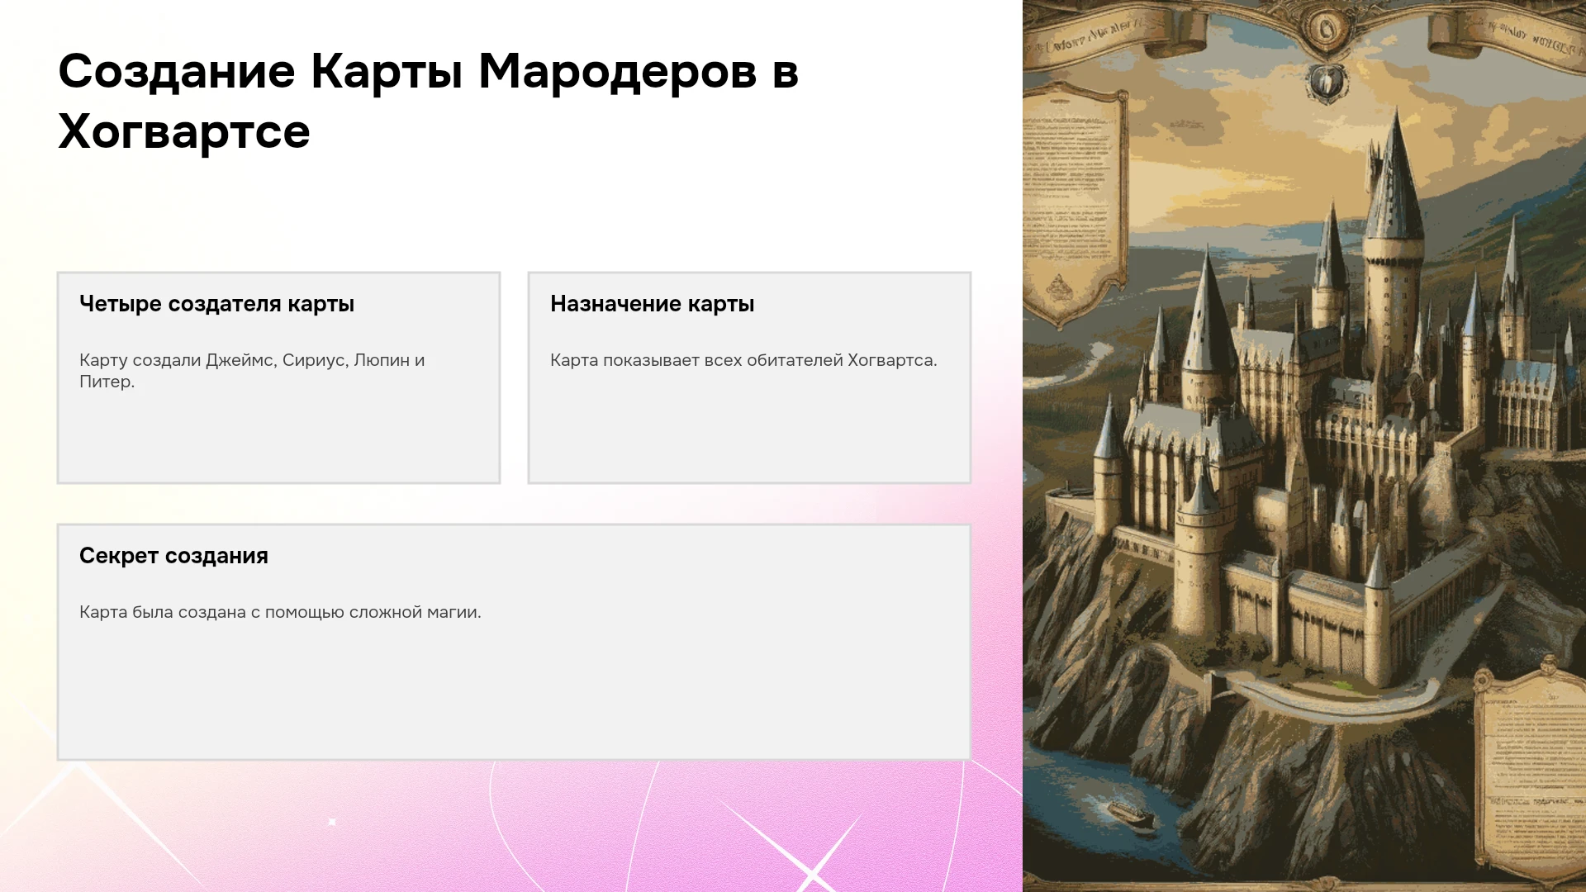Image resolution: width=1586 pixels, height=892 pixels.
Task: Click the text "Карта показывает всех обитателей Хогвартса"
Action: click(743, 360)
